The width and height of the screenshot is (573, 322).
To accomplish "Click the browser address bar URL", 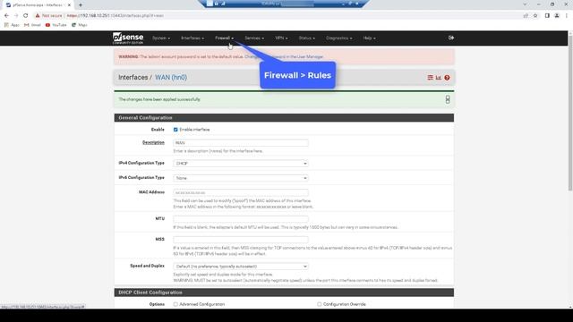I will (115, 16).
